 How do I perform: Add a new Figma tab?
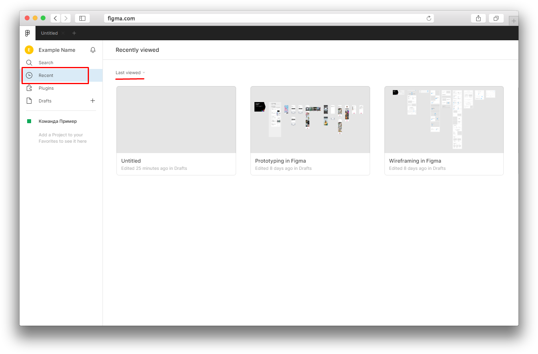[74, 33]
